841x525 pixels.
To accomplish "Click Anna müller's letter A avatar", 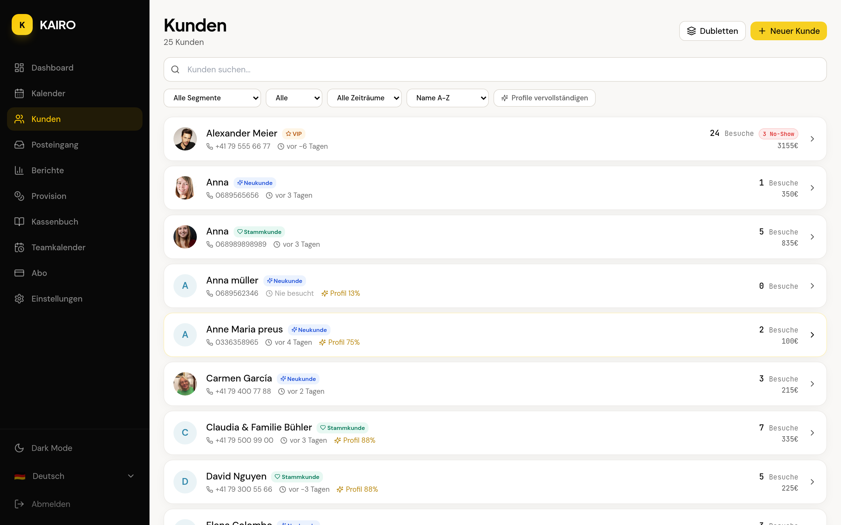I will (x=185, y=286).
